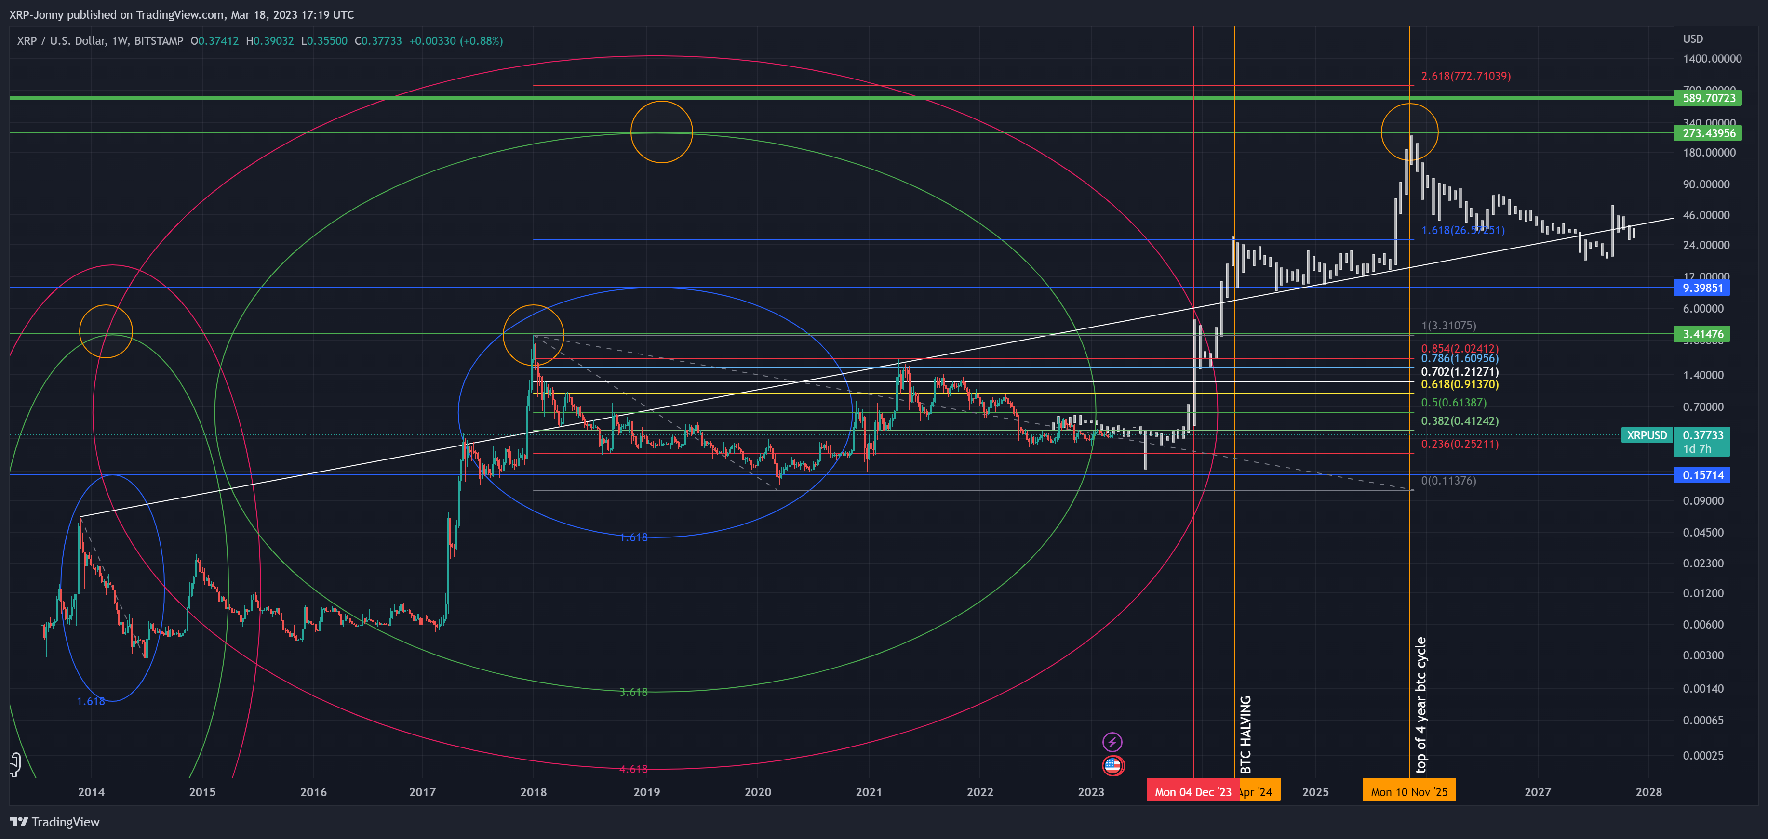
Task: Click the 0.00025 price axis value
Action: pyautogui.click(x=1703, y=755)
